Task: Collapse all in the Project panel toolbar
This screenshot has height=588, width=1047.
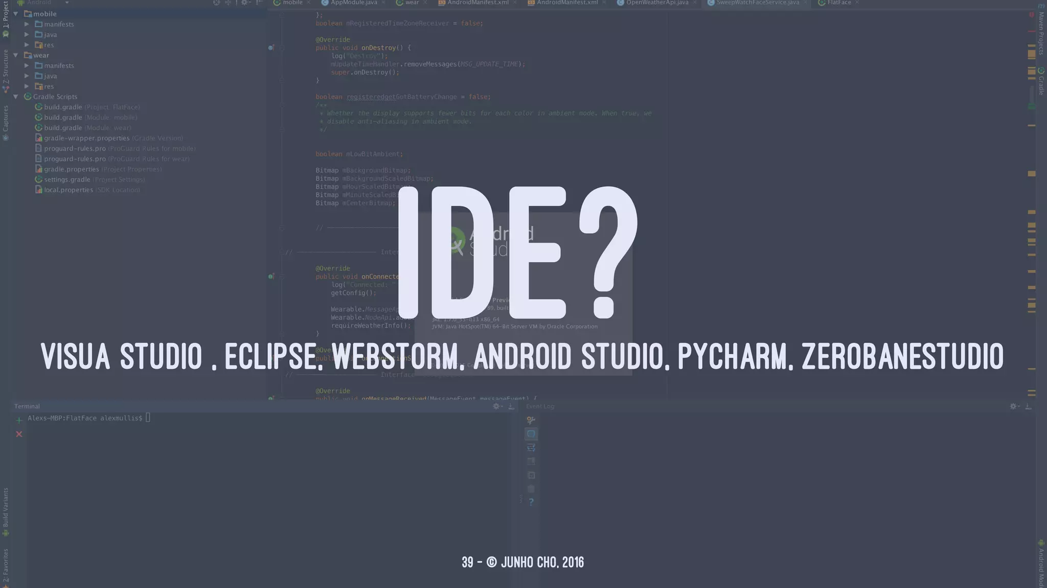Action: pyautogui.click(x=229, y=3)
